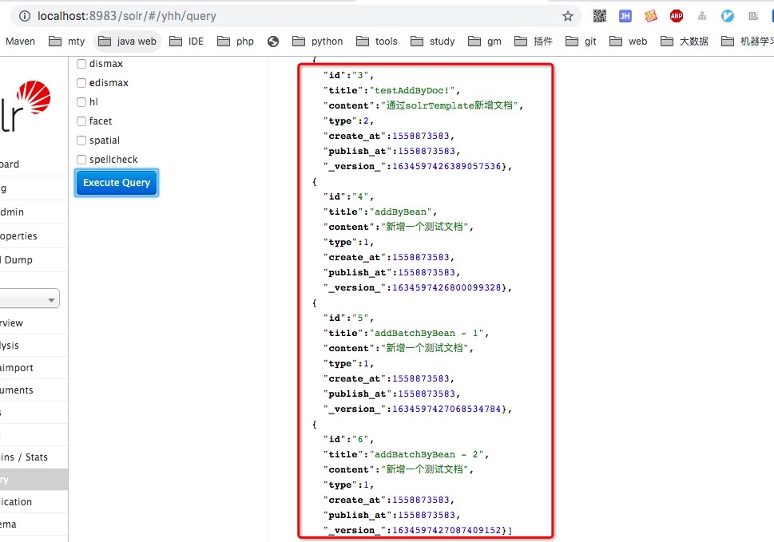Image resolution: width=774 pixels, height=542 pixels.
Task: Expand the java web bookmark folder
Action: (x=127, y=42)
